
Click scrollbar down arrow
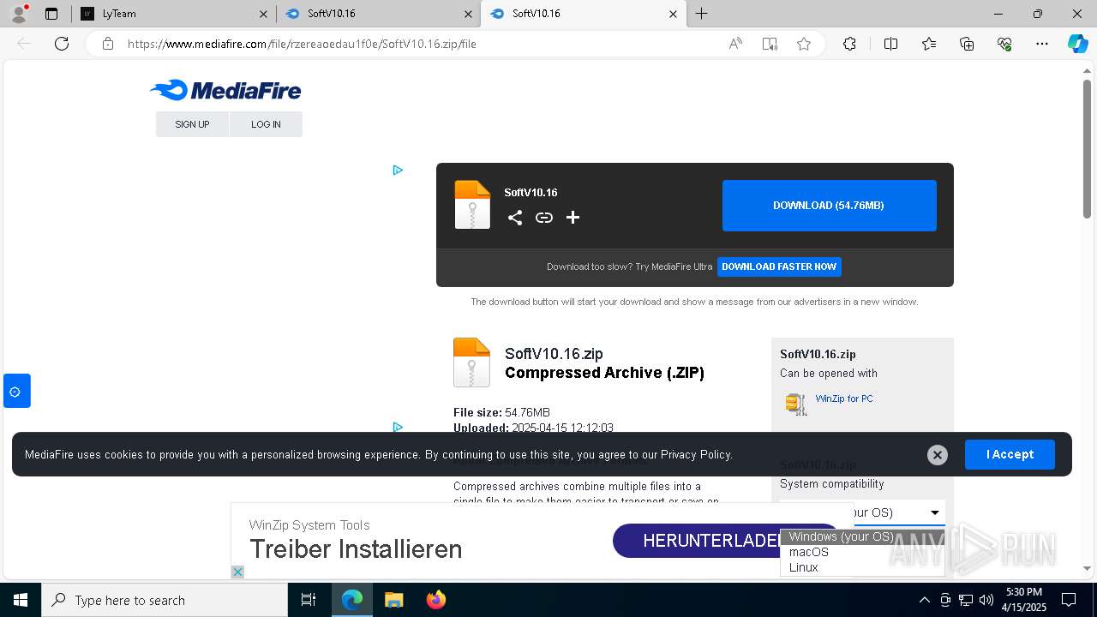(x=1088, y=568)
